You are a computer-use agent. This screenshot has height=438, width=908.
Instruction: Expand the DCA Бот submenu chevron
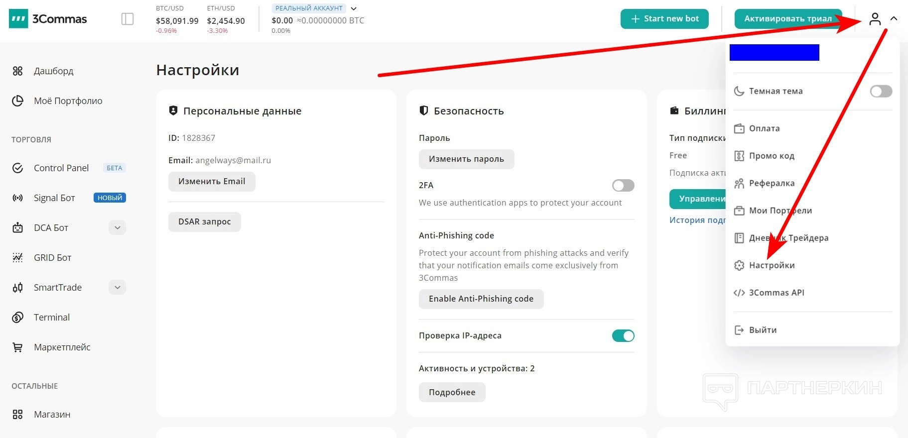(117, 228)
